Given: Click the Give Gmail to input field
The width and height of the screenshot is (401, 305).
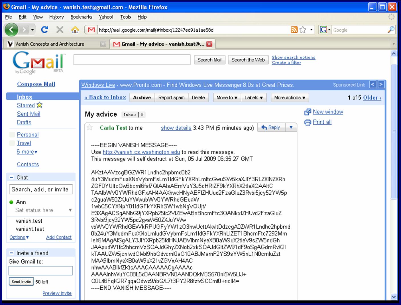Looking at the screenshot, I should (x=40, y=271).
